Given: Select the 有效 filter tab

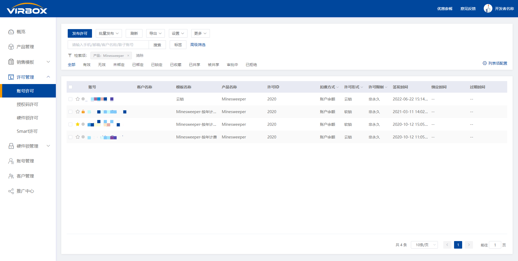Looking at the screenshot, I should tap(87, 65).
